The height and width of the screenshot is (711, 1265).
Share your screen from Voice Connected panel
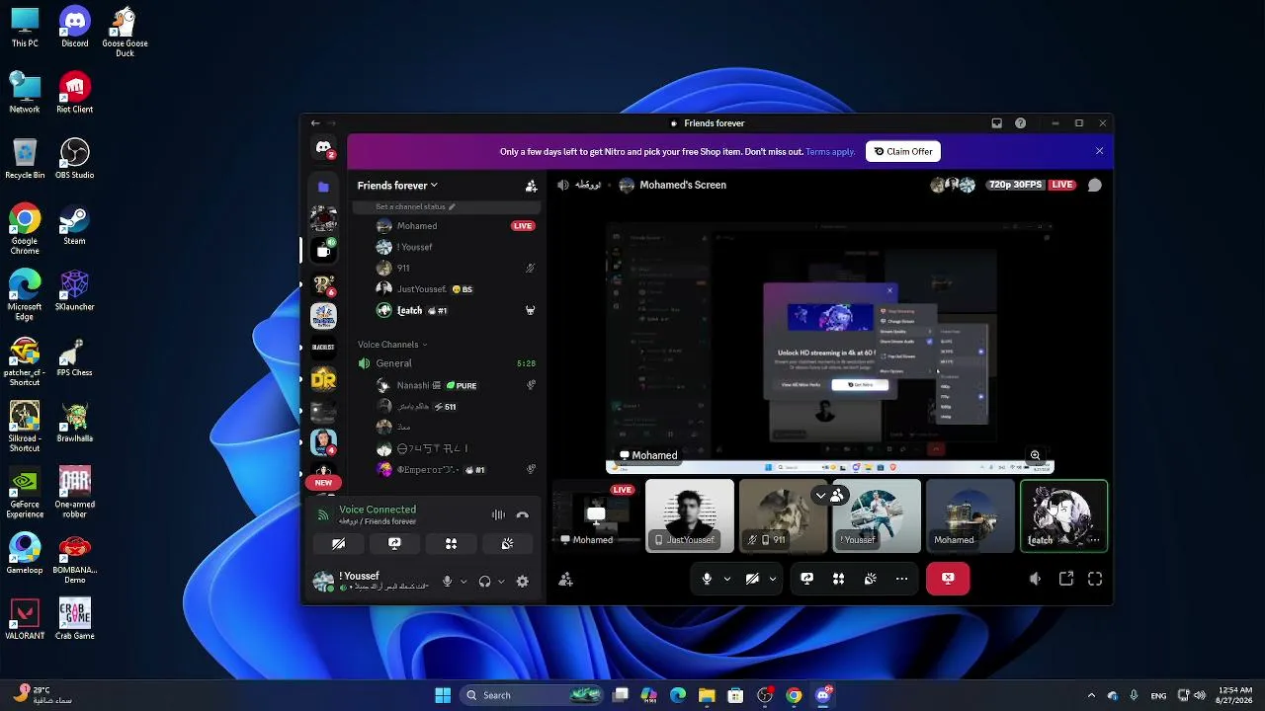394,543
